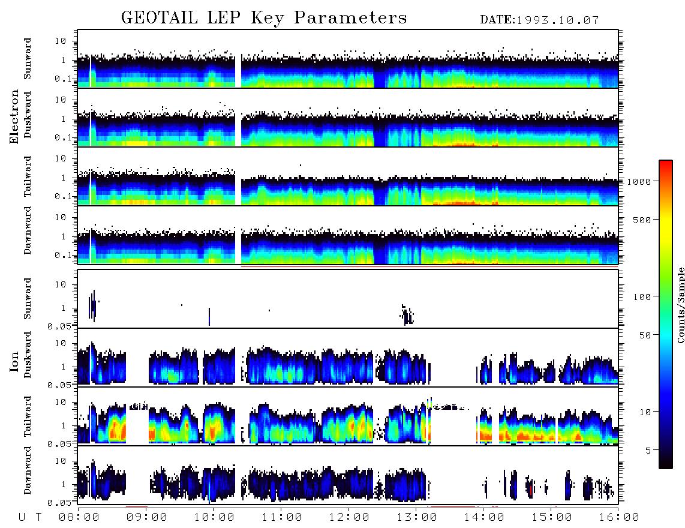Screen dimensions: 685x528
Task: Click the 09:00 time axis label
Action: coord(147,518)
